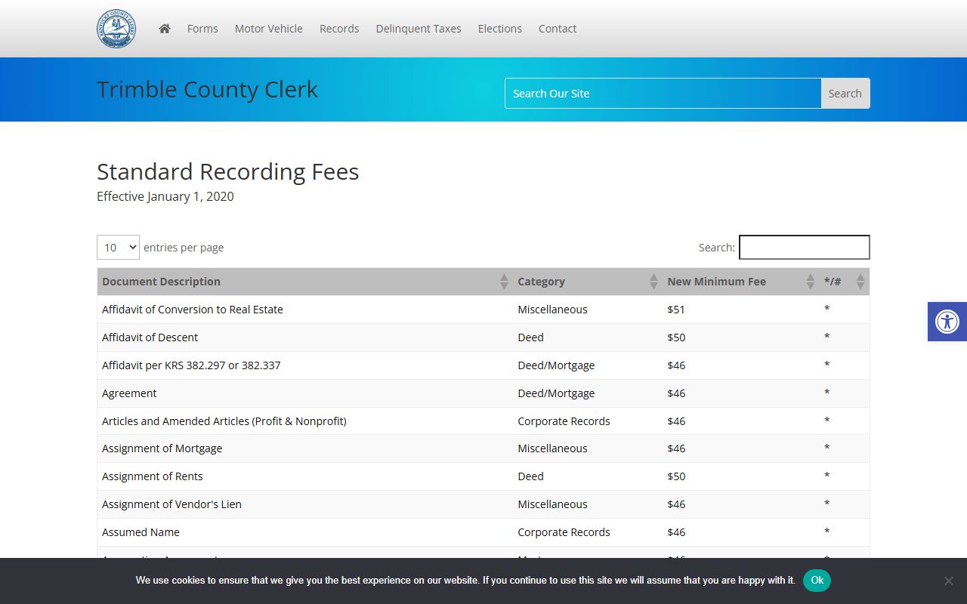967x604 pixels.
Task: Select the 'Assignment of Mortgage' cell
Action: [304, 448]
